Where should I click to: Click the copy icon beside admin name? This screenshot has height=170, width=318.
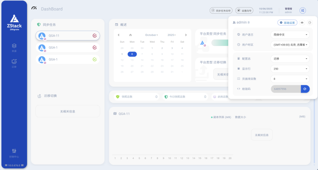click(x=249, y=22)
